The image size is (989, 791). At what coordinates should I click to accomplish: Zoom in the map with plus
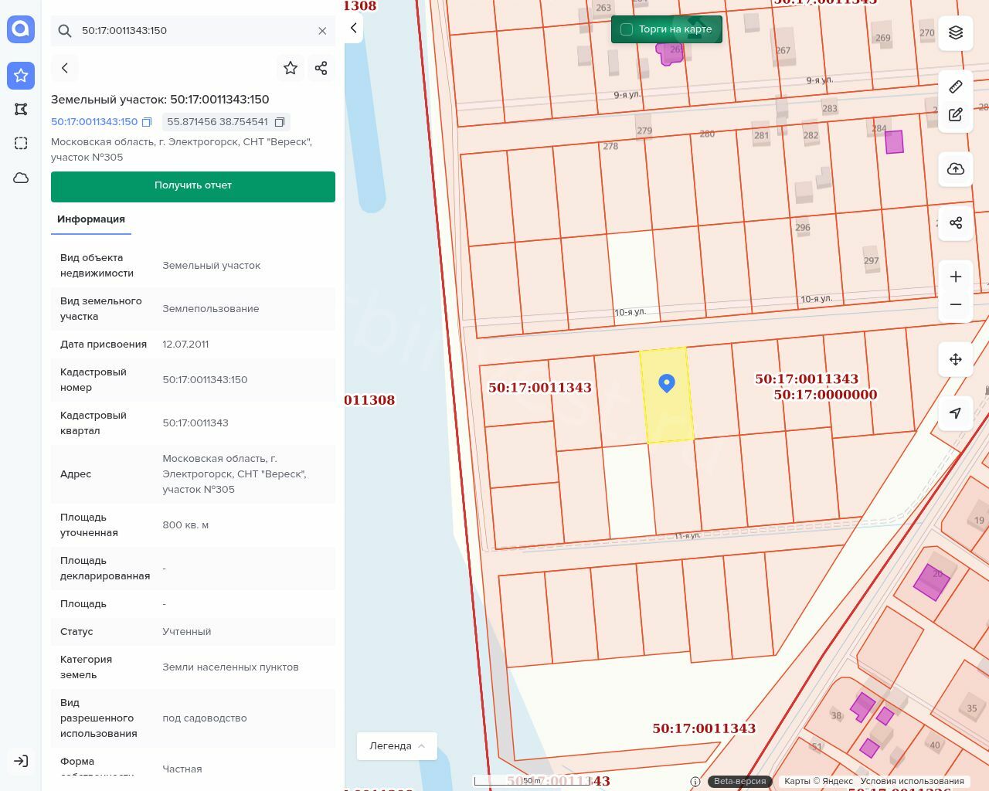click(956, 277)
